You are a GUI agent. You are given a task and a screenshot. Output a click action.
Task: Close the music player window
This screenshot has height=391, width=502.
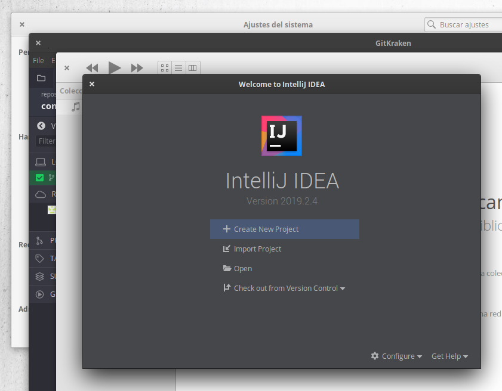click(67, 68)
